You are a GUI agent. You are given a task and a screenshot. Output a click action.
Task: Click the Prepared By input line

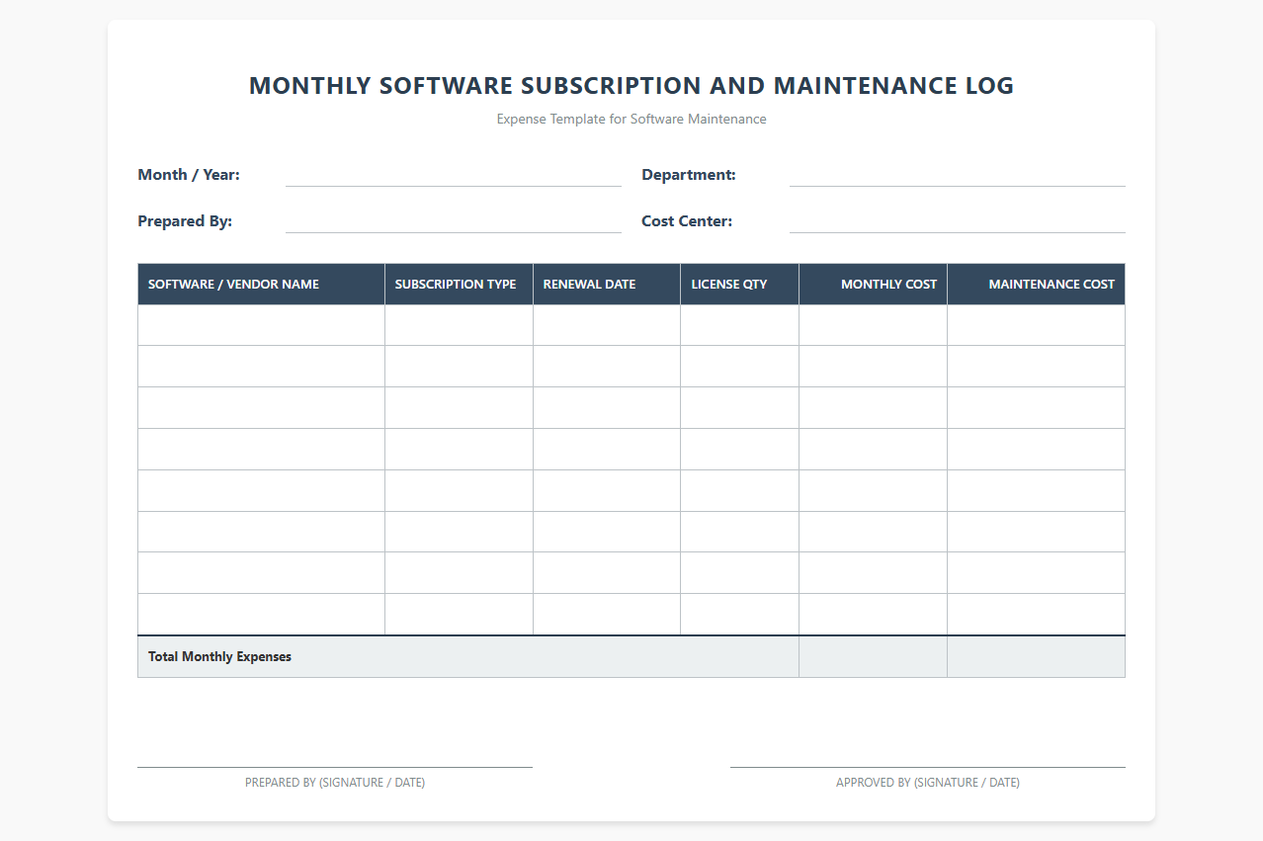[x=454, y=221]
